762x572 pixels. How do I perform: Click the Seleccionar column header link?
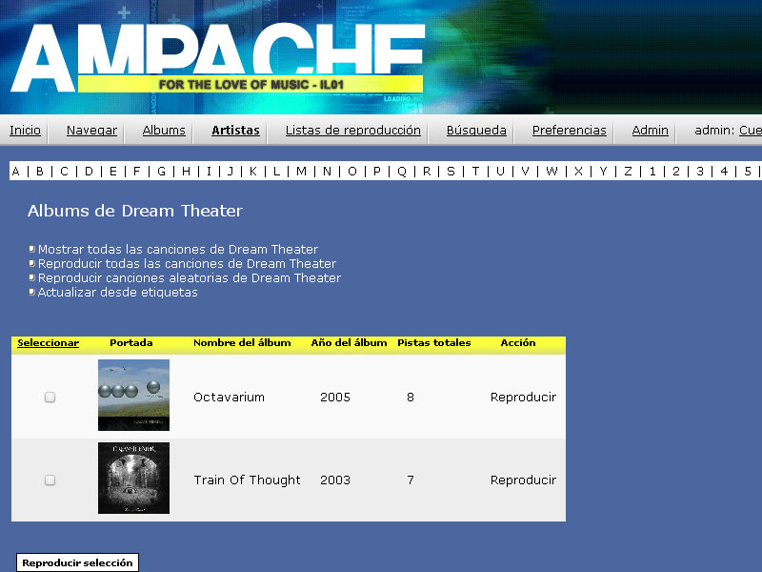pos(49,343)
